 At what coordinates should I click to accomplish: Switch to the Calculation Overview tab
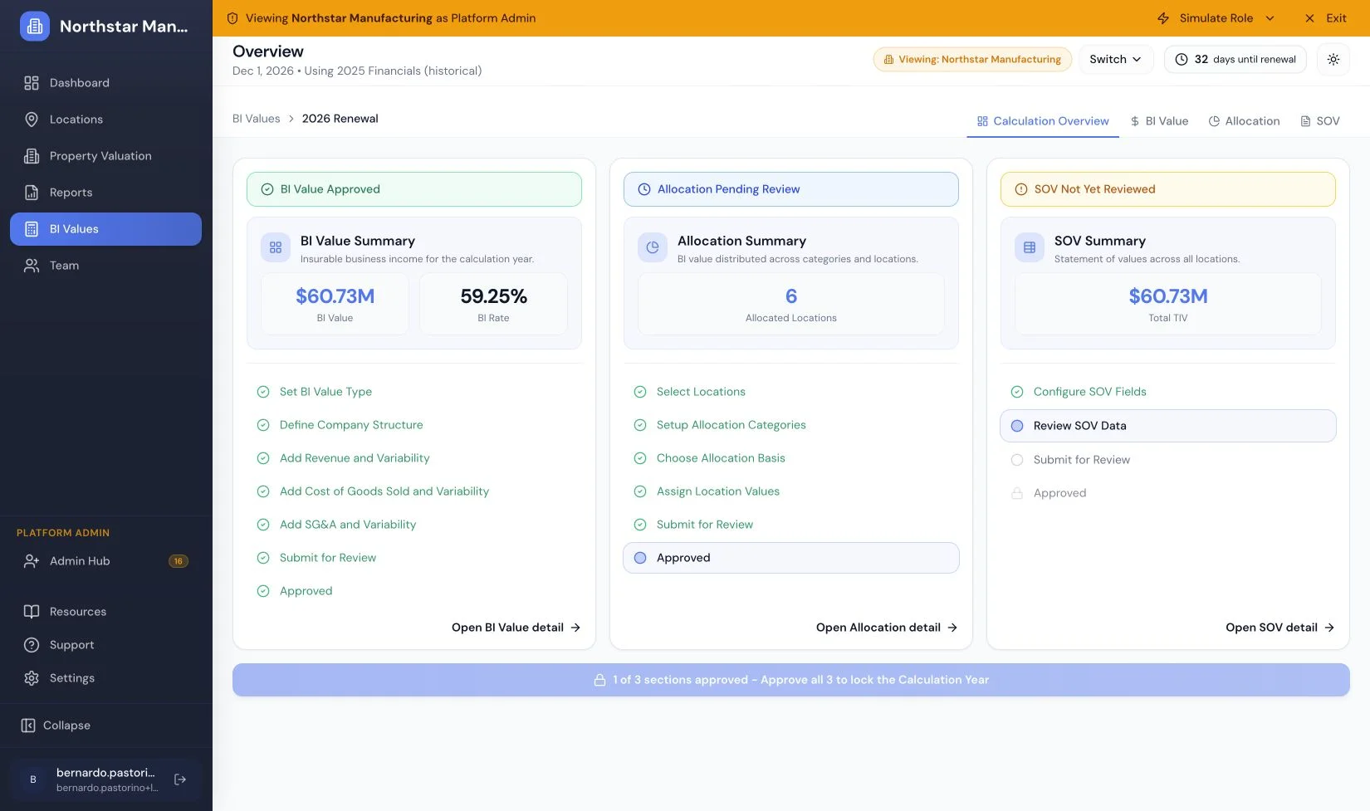click(1043, 121)
